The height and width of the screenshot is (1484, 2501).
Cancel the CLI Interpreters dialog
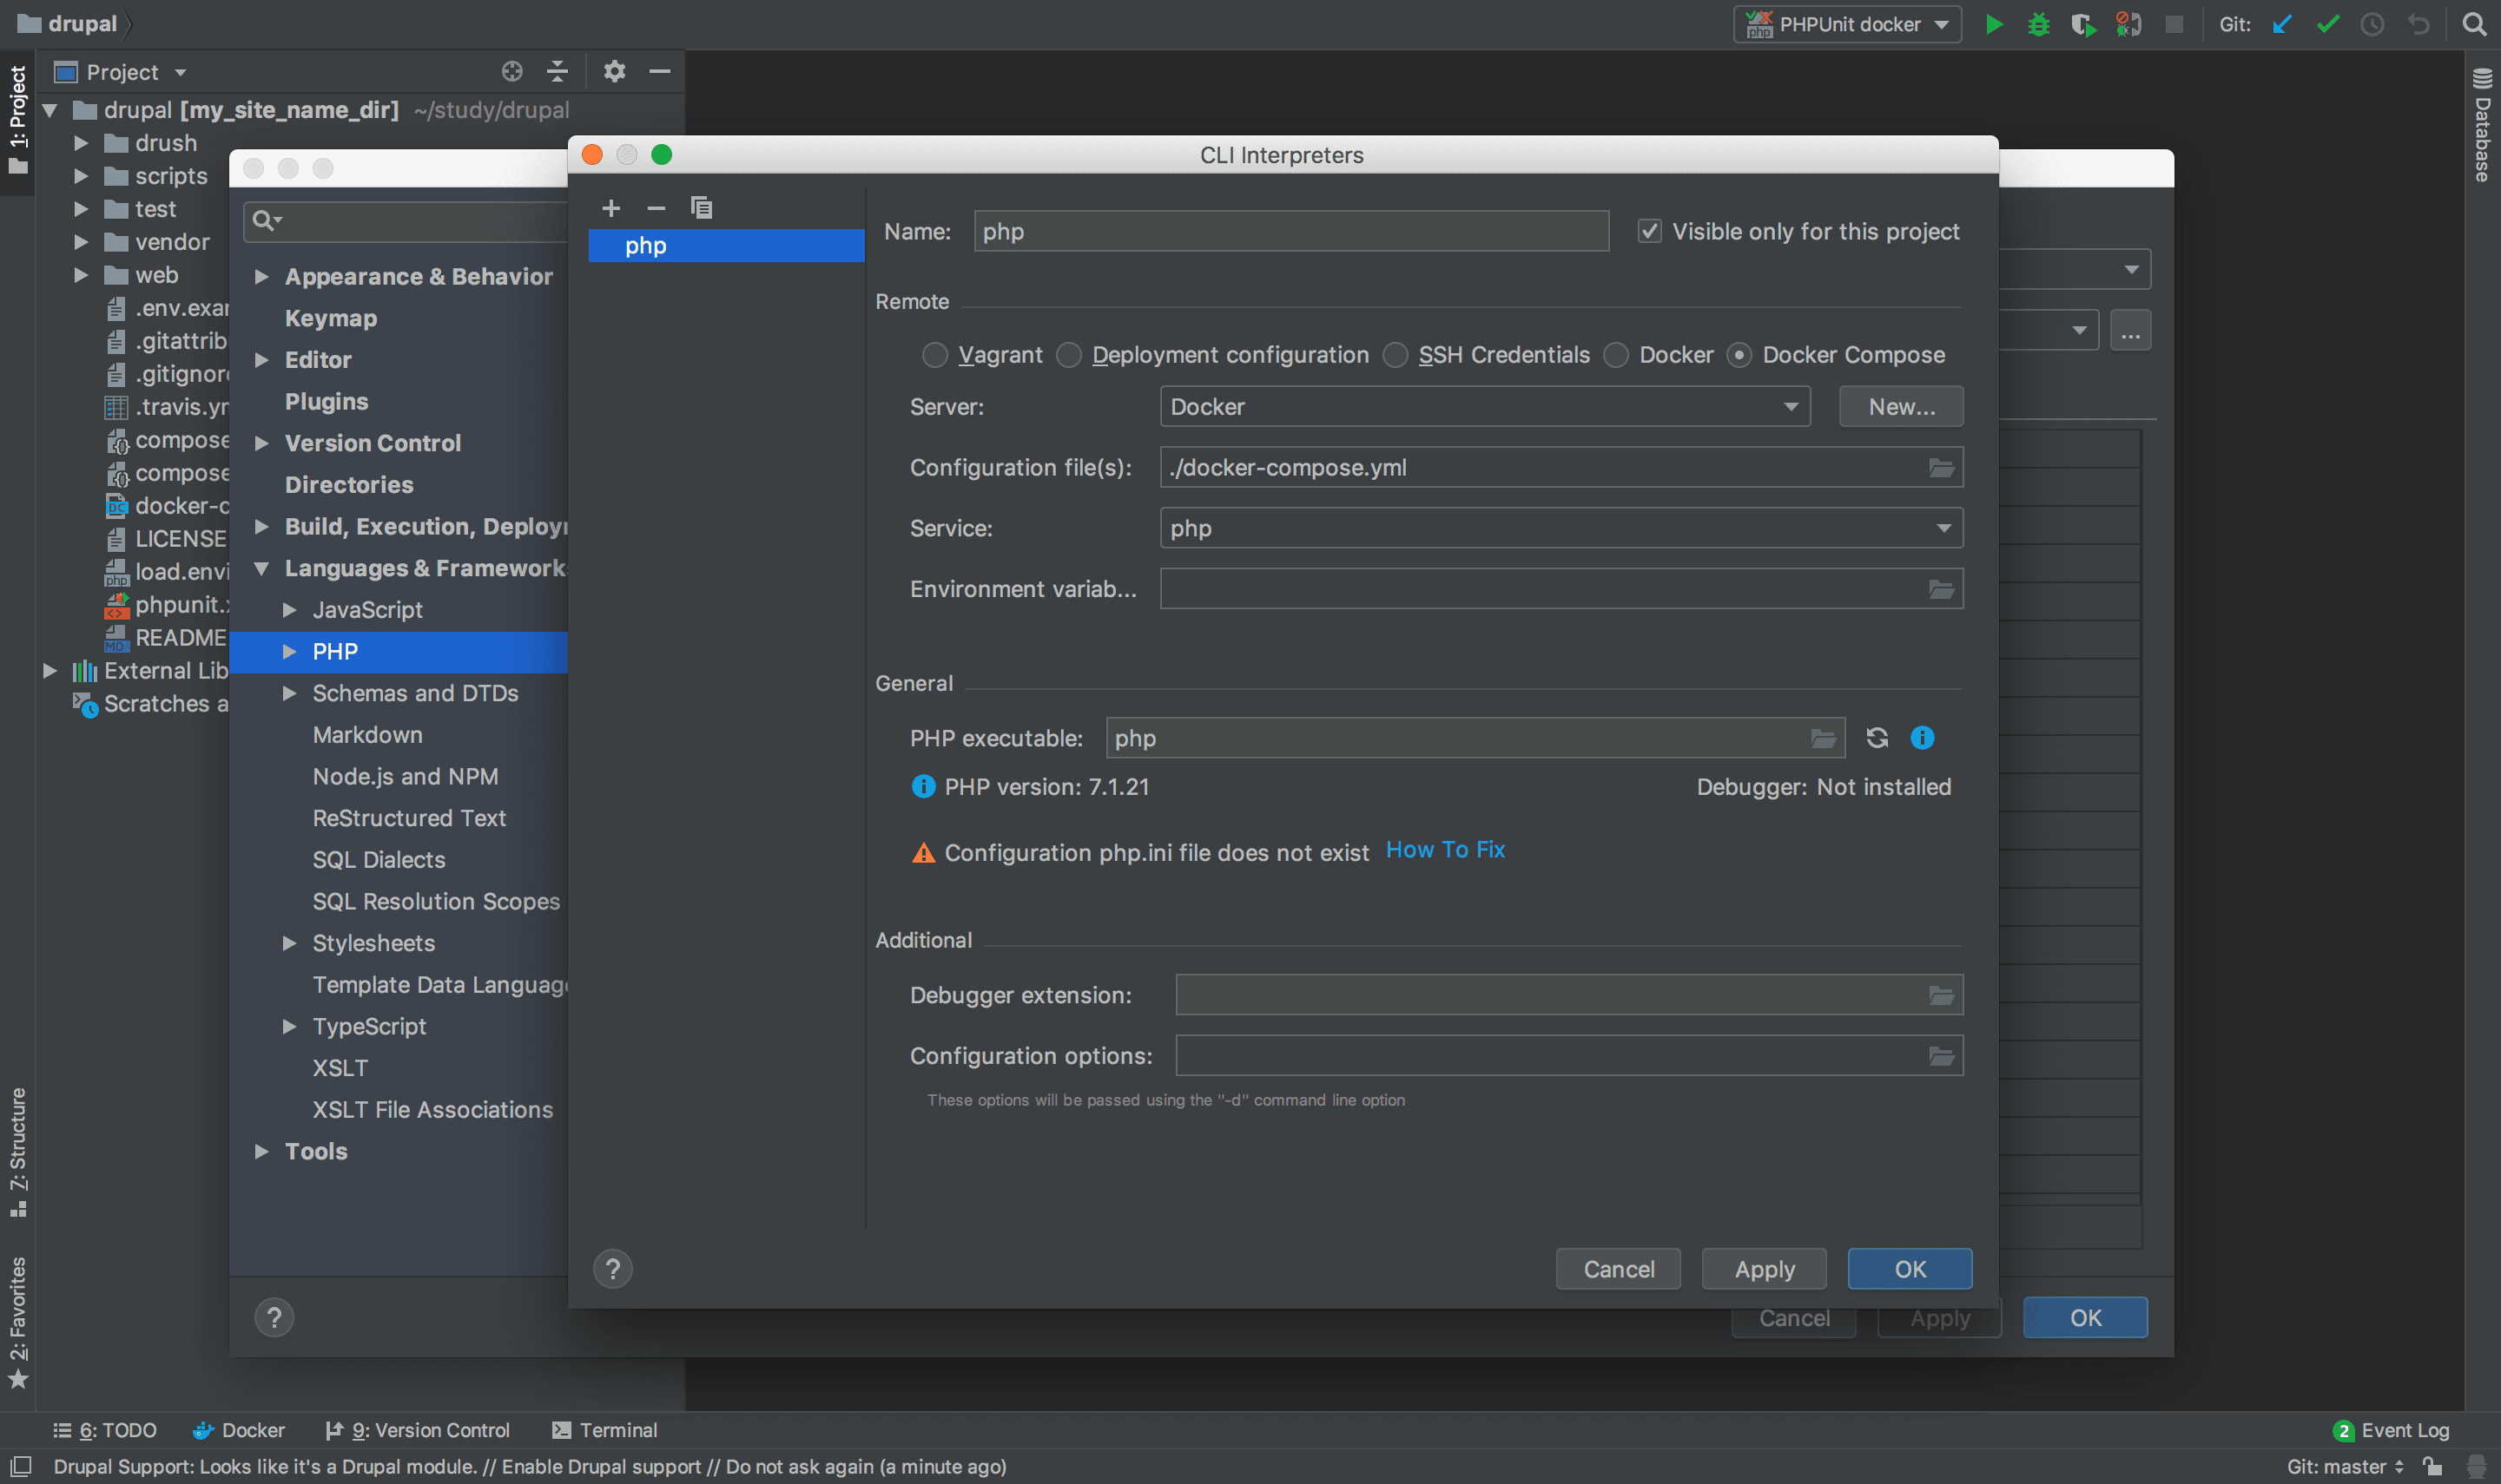pyautogui.click(x=1618, y=1269)
